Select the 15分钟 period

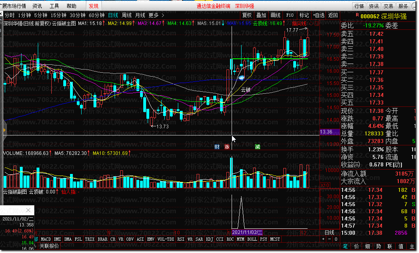point(58,15)
